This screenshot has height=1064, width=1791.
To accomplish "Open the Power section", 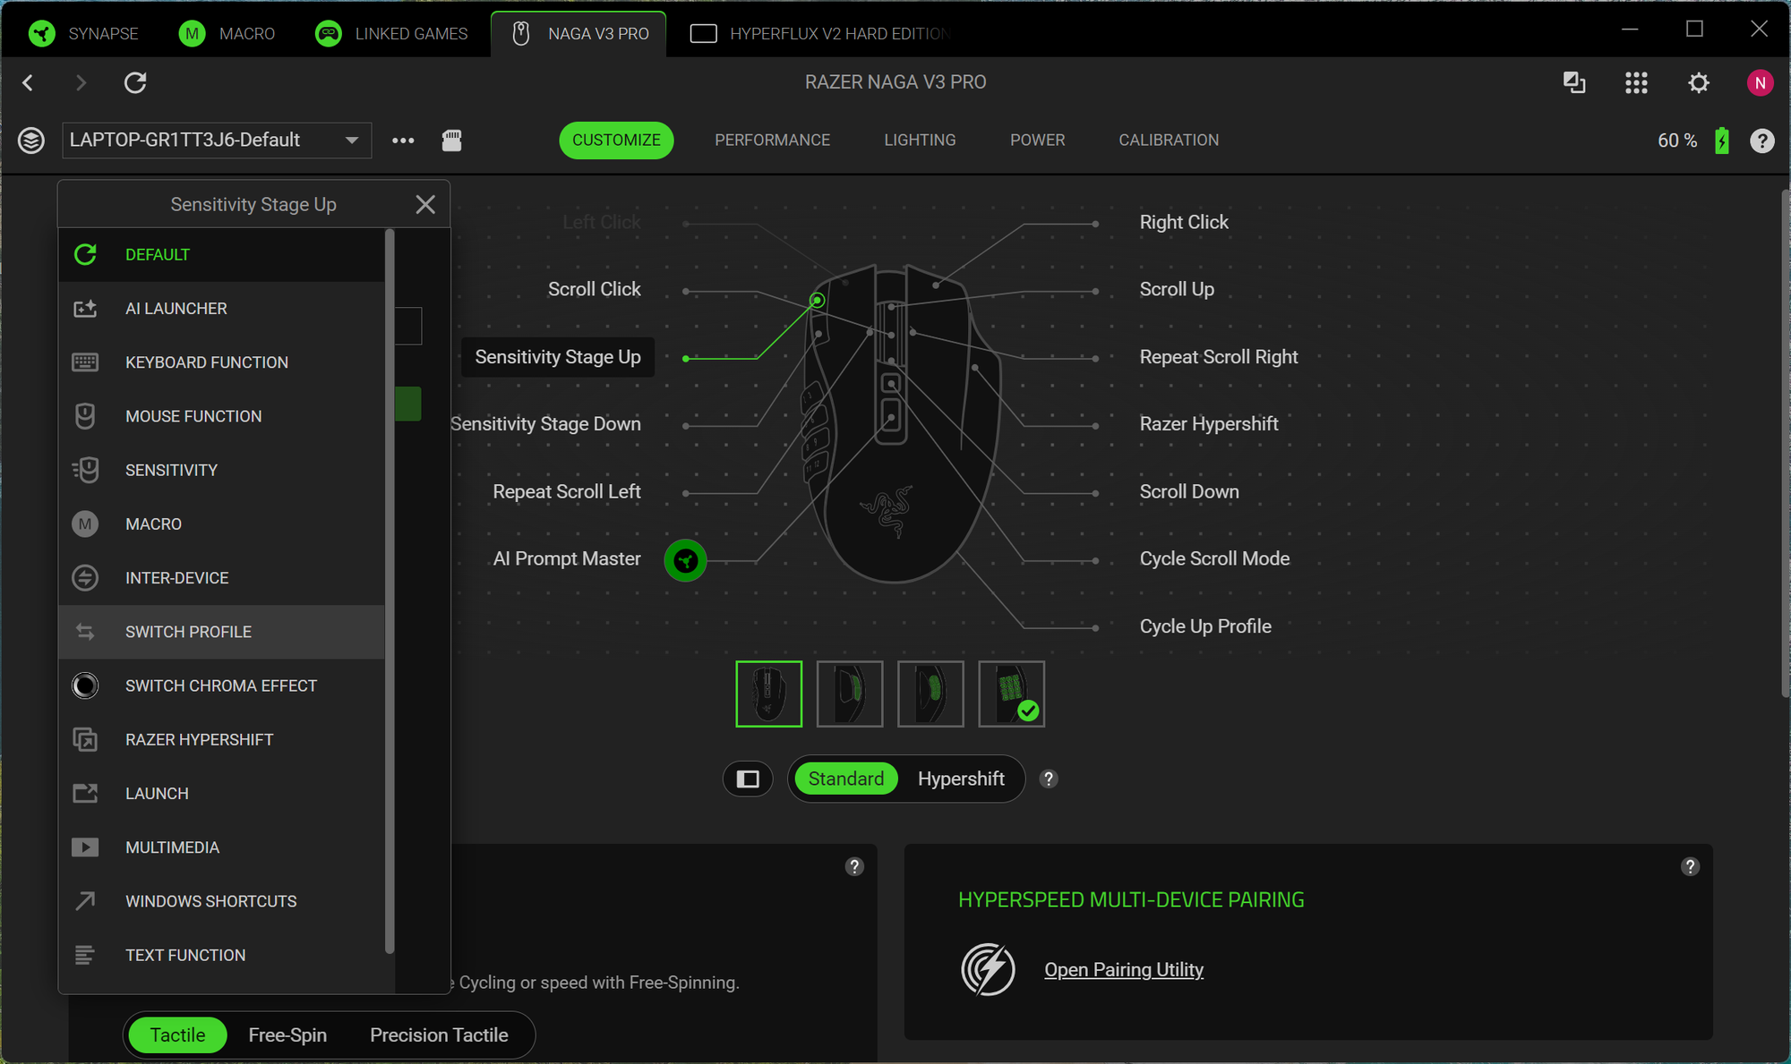I will pyautogui.click(x=1038, y=140).
